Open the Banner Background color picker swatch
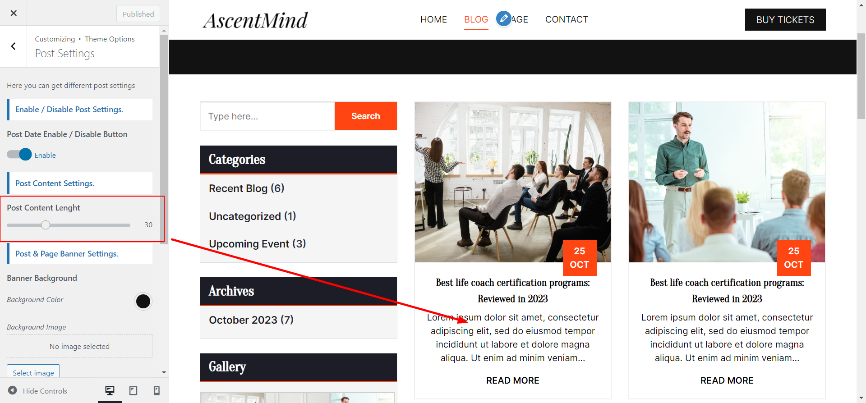This screenshot has width=866, height=403. [143, 301]
